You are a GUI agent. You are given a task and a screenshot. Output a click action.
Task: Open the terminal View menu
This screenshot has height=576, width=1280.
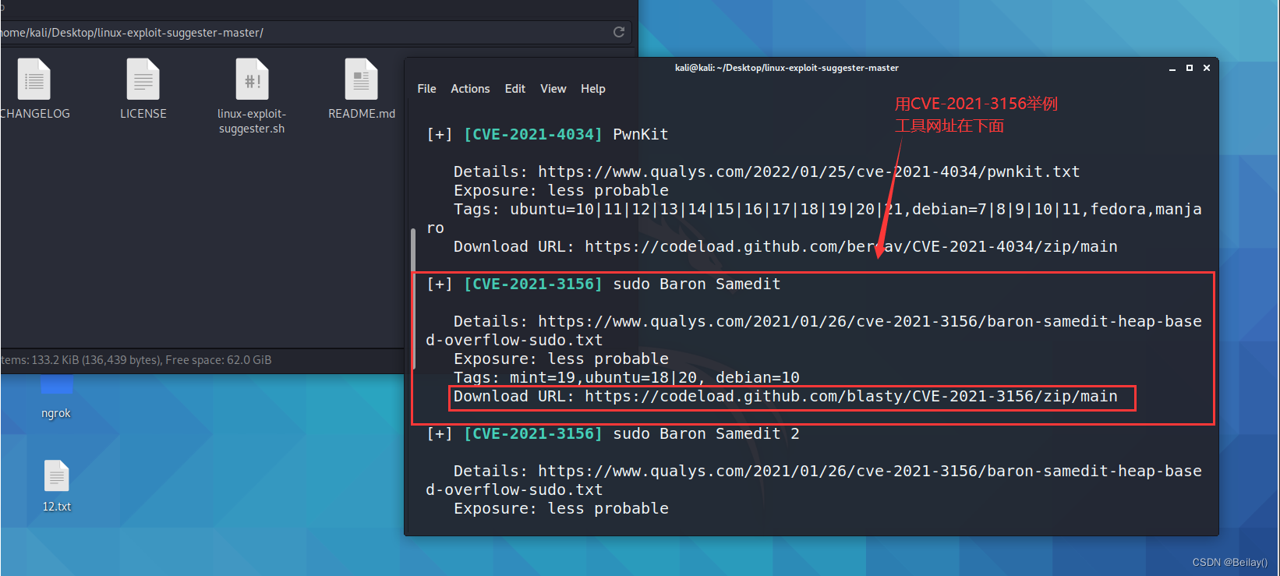(x=553, y=89)
